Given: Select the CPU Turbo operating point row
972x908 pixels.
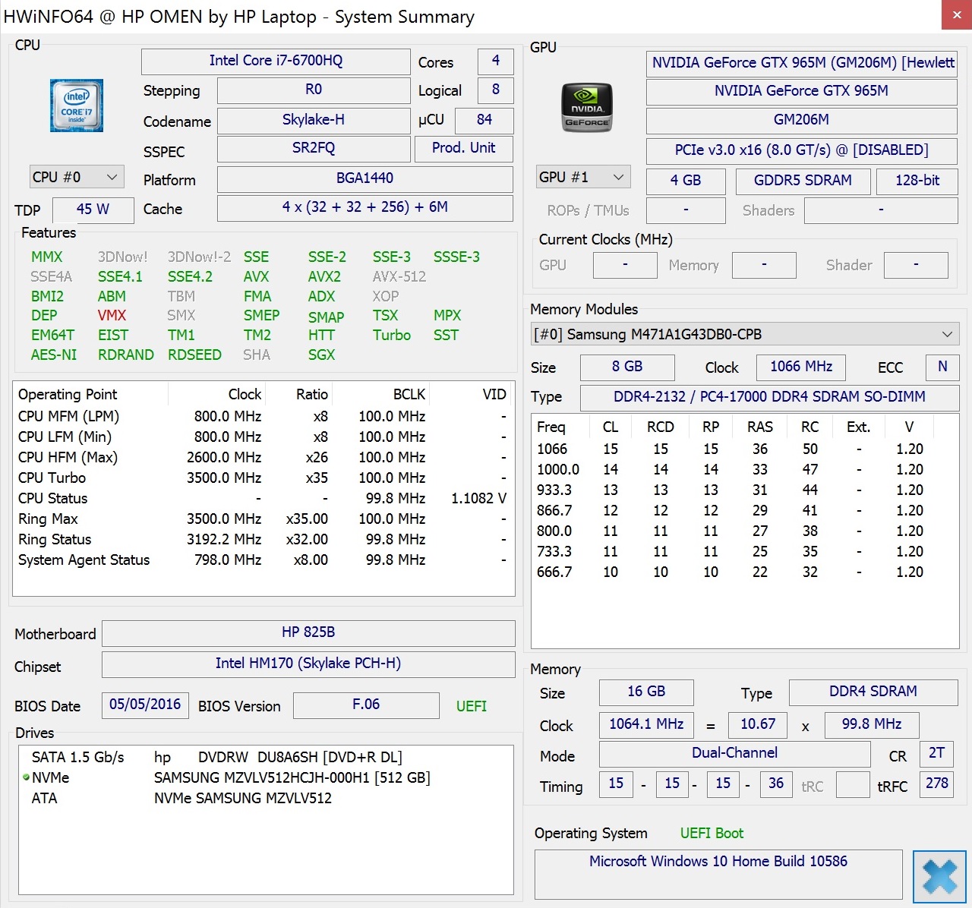Looking at the screenshot, I should click(263, 478).
